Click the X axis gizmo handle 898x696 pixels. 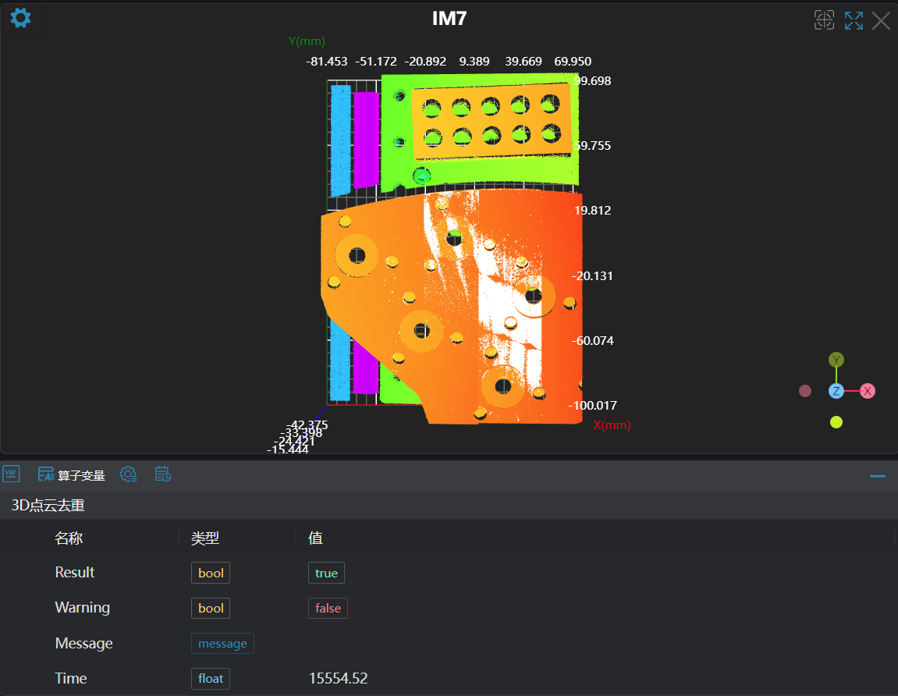point(868,391)
